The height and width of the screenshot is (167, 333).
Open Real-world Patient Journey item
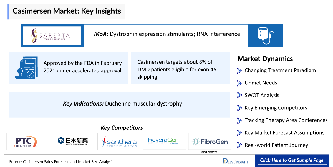click(276, 145)
